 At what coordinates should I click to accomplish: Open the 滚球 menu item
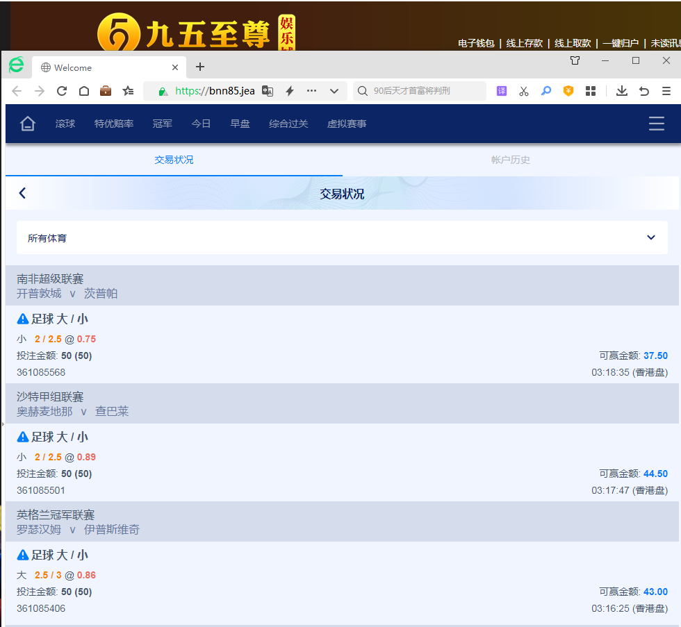click(65, 124)
